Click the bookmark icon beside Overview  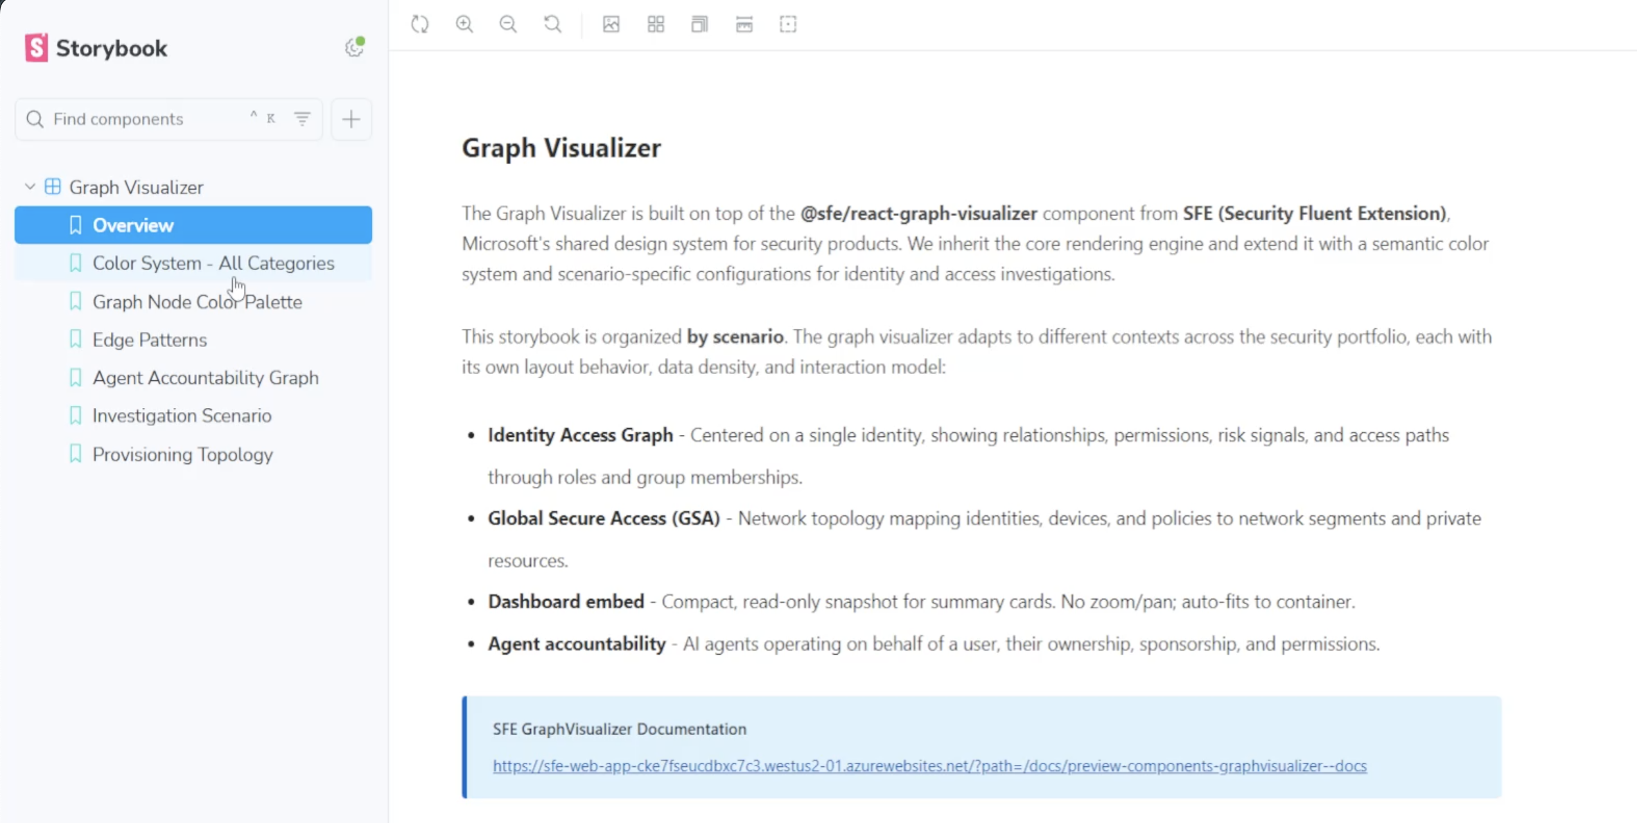click(x=76, y=224)
